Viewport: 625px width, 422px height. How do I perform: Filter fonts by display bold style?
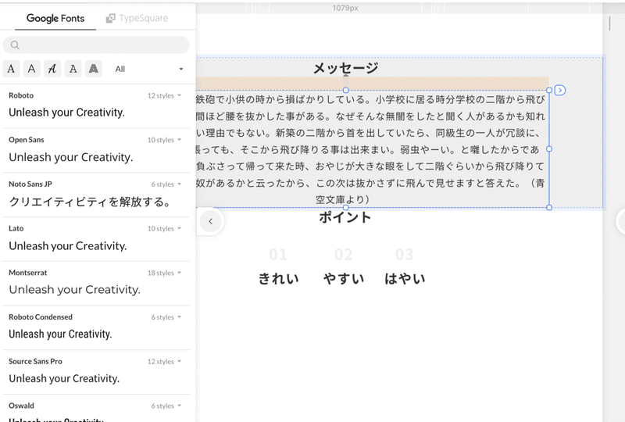(93, 69)
